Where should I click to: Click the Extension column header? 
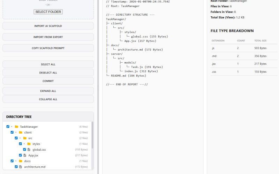click(x=218, y=41)
